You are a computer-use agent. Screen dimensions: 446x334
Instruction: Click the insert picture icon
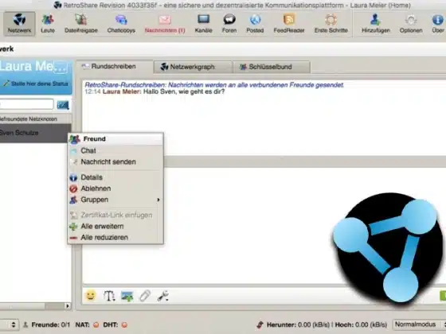[127, 296]
